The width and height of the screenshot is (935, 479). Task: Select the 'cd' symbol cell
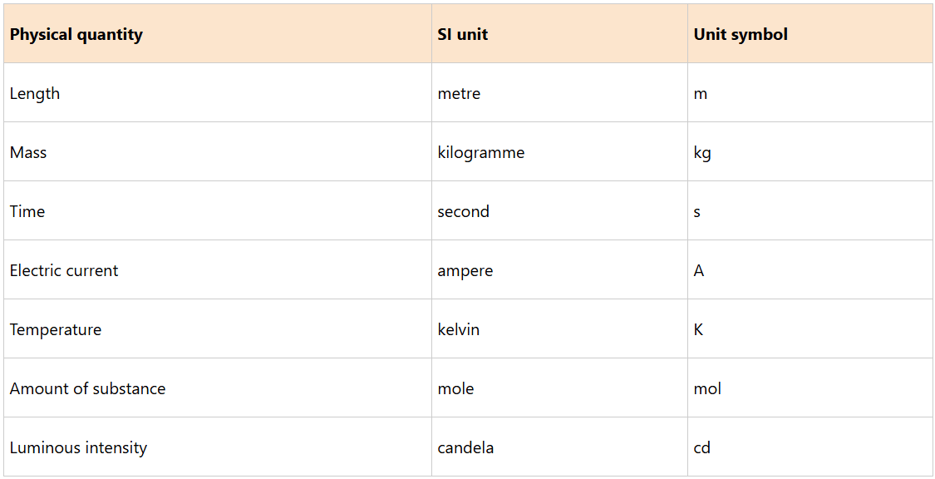pos(702,448)
